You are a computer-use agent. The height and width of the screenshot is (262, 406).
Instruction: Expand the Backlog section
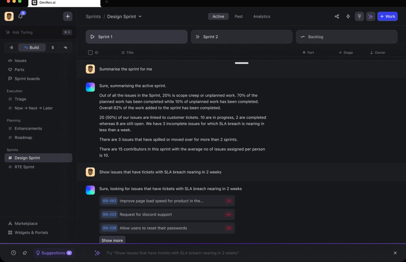click(x=347, y=37)
